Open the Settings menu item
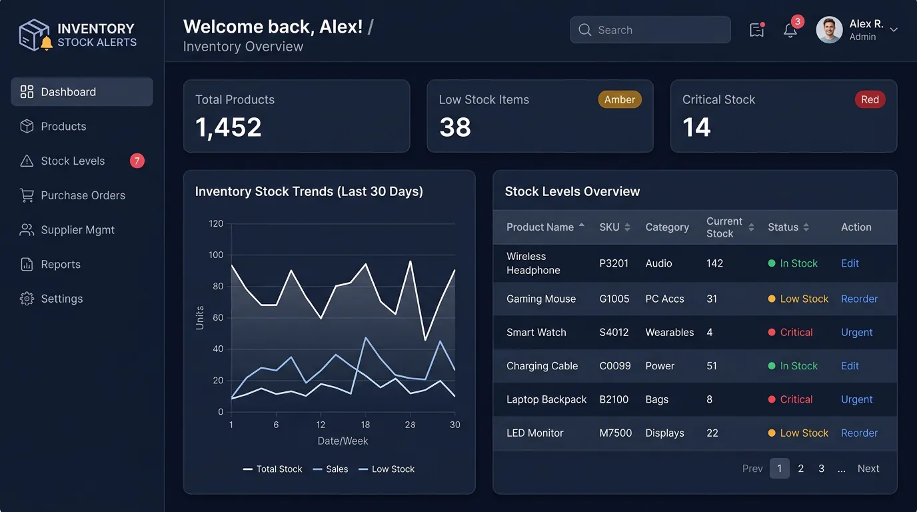 tap(82, 299)
